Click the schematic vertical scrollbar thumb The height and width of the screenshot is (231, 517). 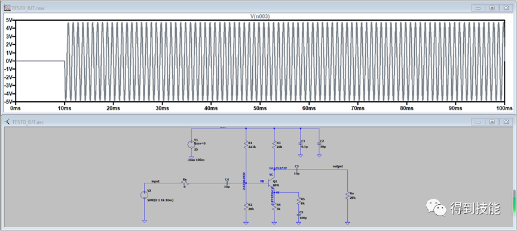pyautogui.click(x=514, y=201)
